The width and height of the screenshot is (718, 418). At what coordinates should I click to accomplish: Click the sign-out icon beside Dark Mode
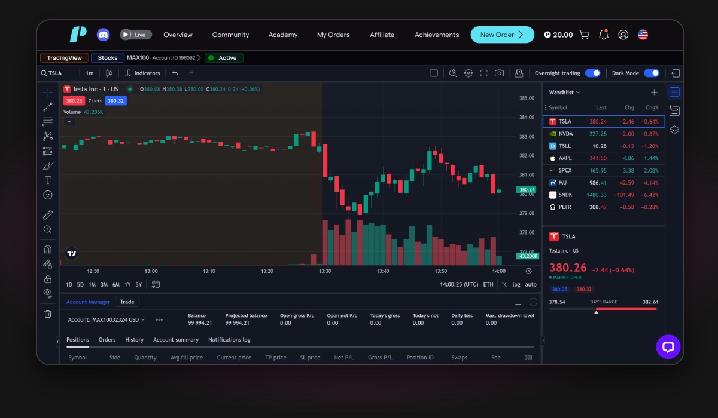675,73
